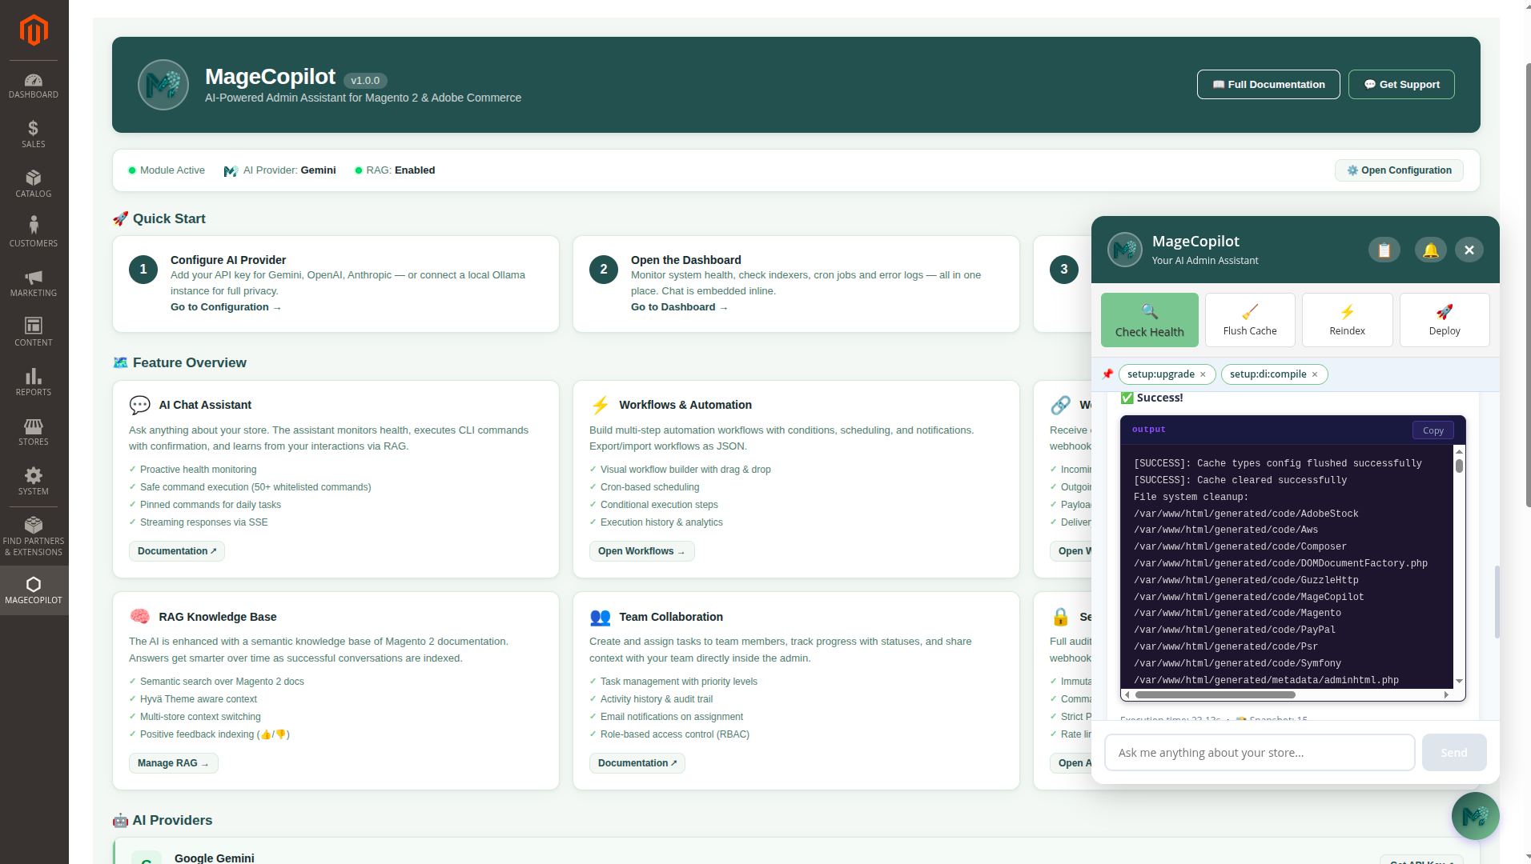Open the clipboard icon in chat header
Image resolution: width=1531 pixels, height=864 pixels.
click(1384, 249)
